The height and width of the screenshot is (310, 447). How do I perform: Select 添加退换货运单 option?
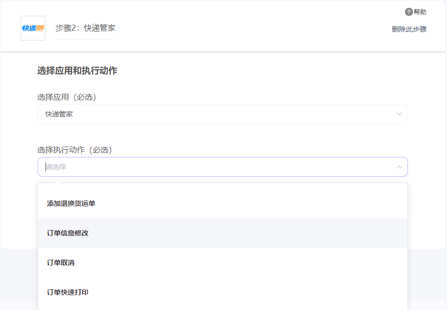[x=223, y=203]
